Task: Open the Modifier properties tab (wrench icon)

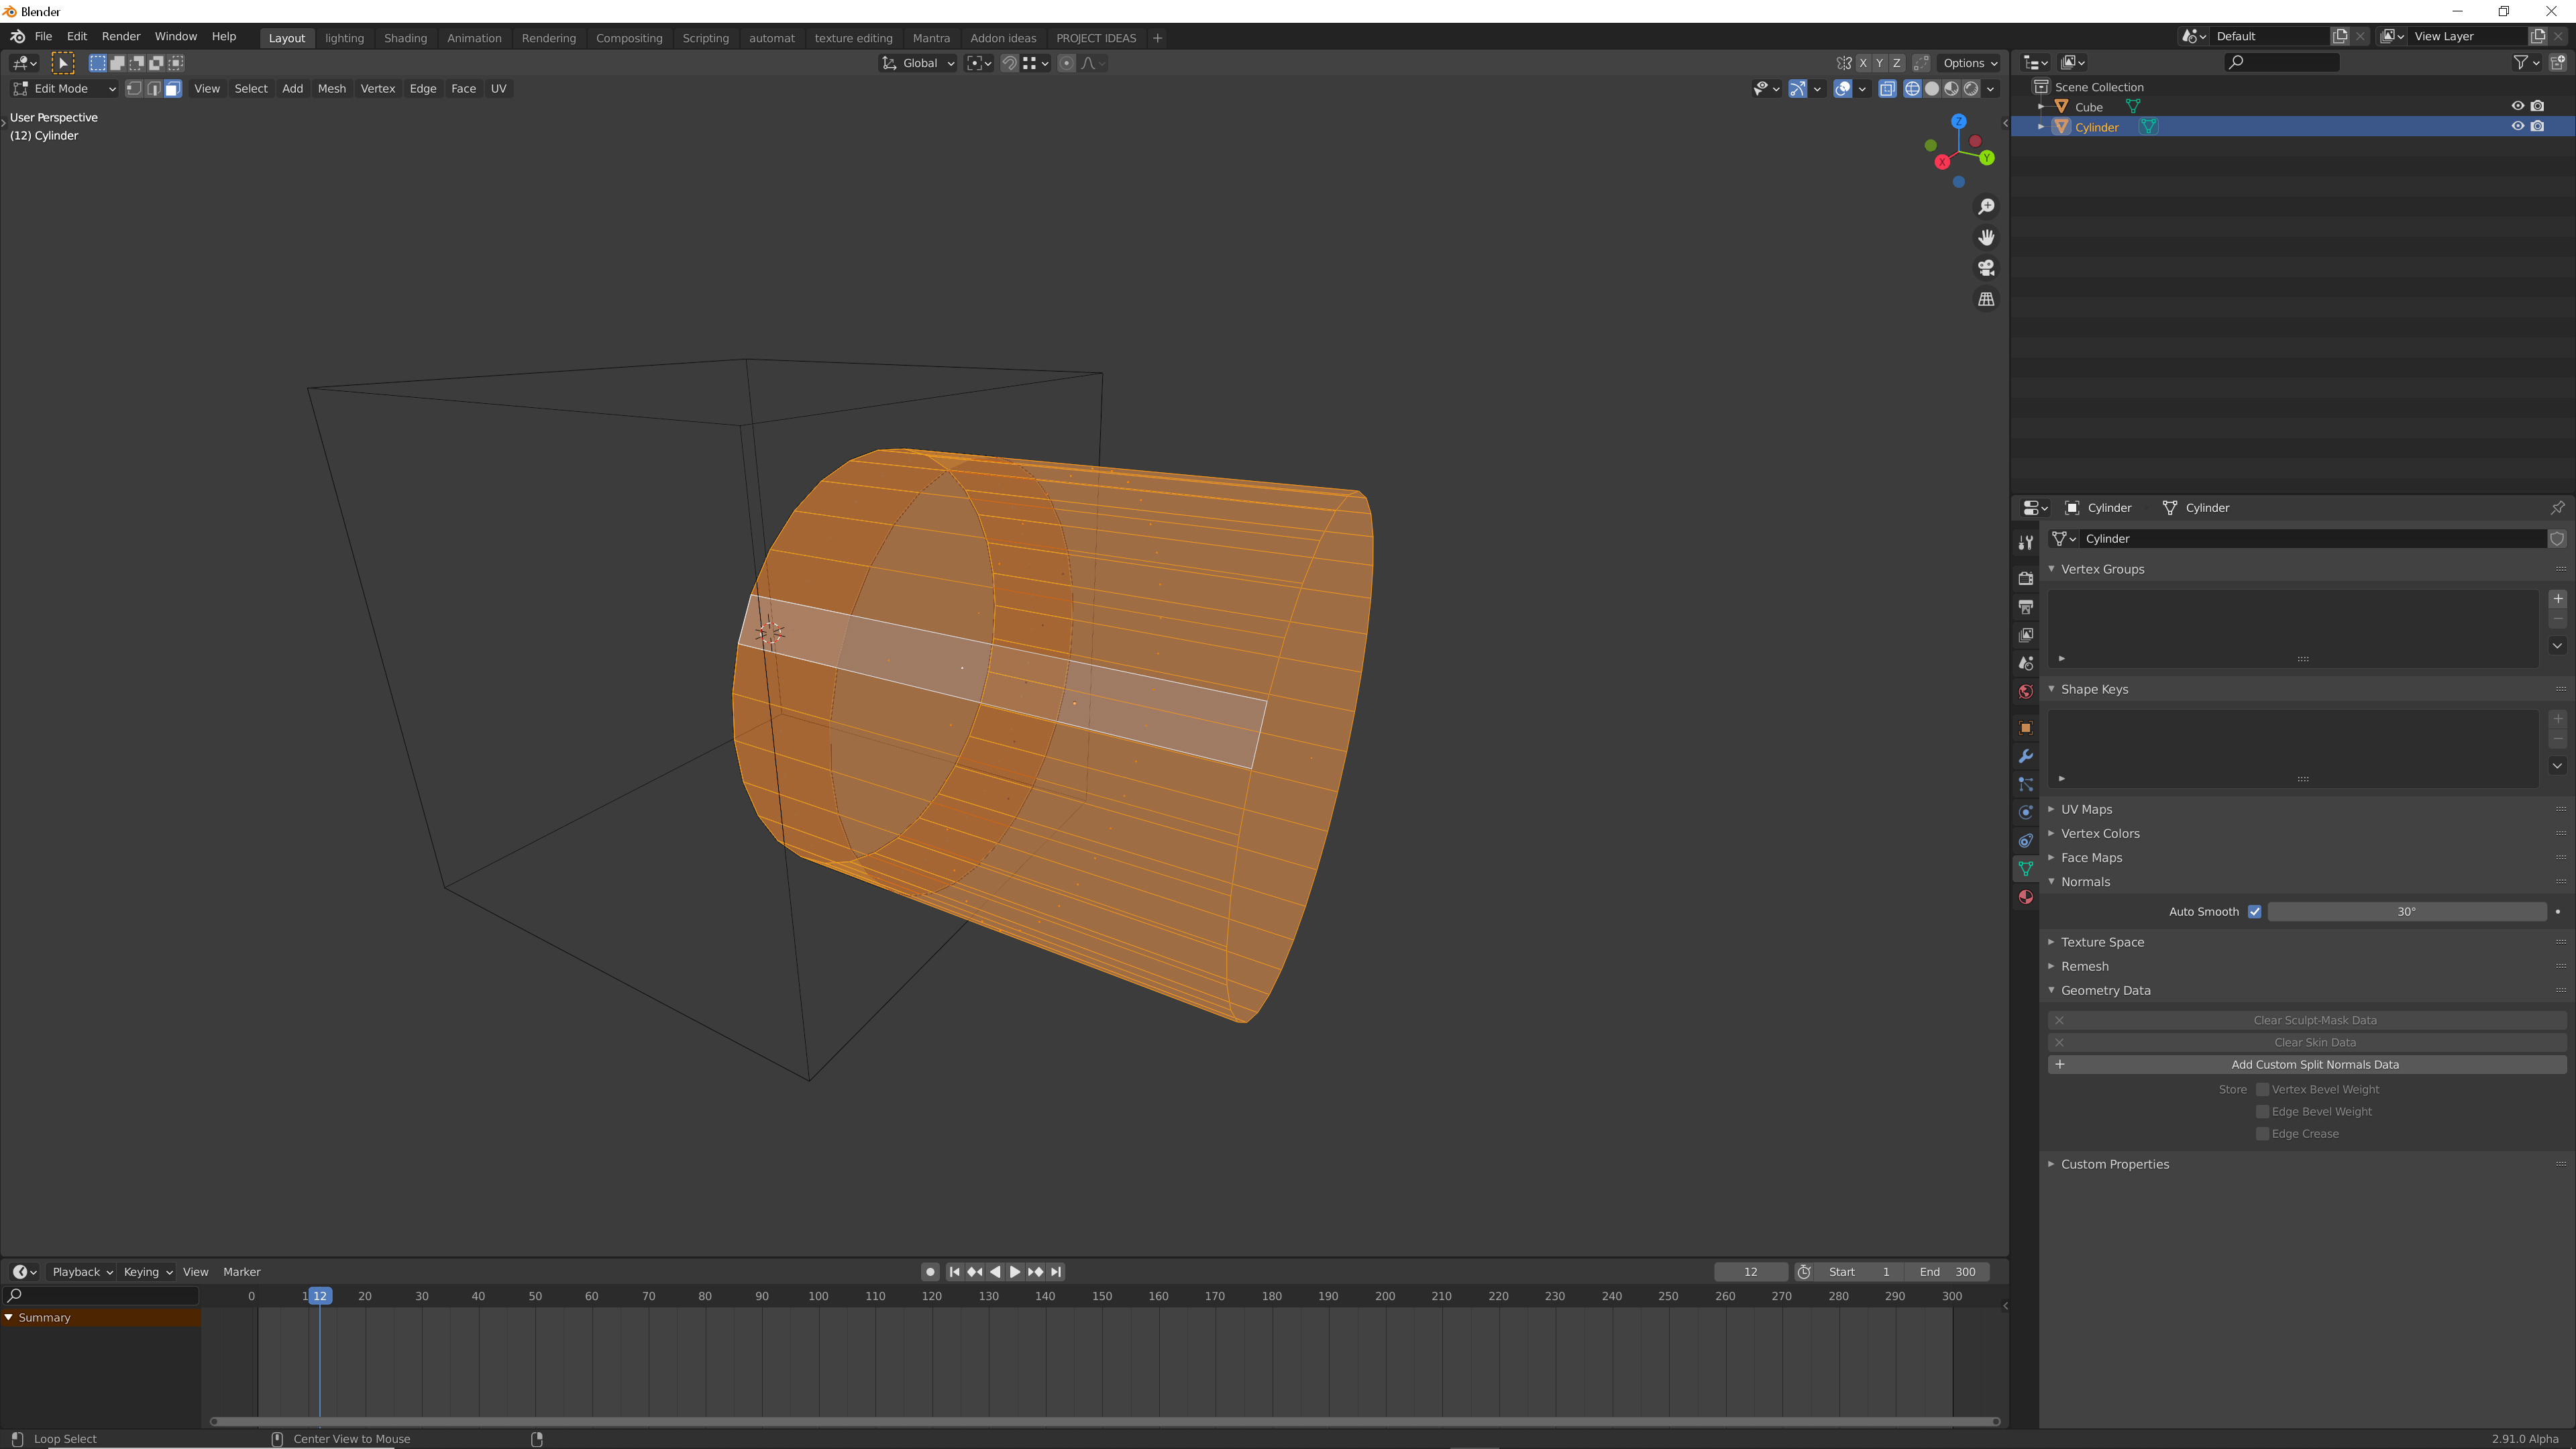Action: [x=2025, y=756]
